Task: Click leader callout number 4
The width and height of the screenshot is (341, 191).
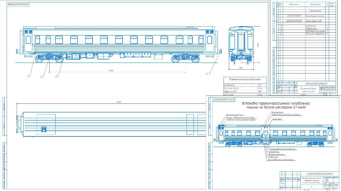Action: [207, 74]
